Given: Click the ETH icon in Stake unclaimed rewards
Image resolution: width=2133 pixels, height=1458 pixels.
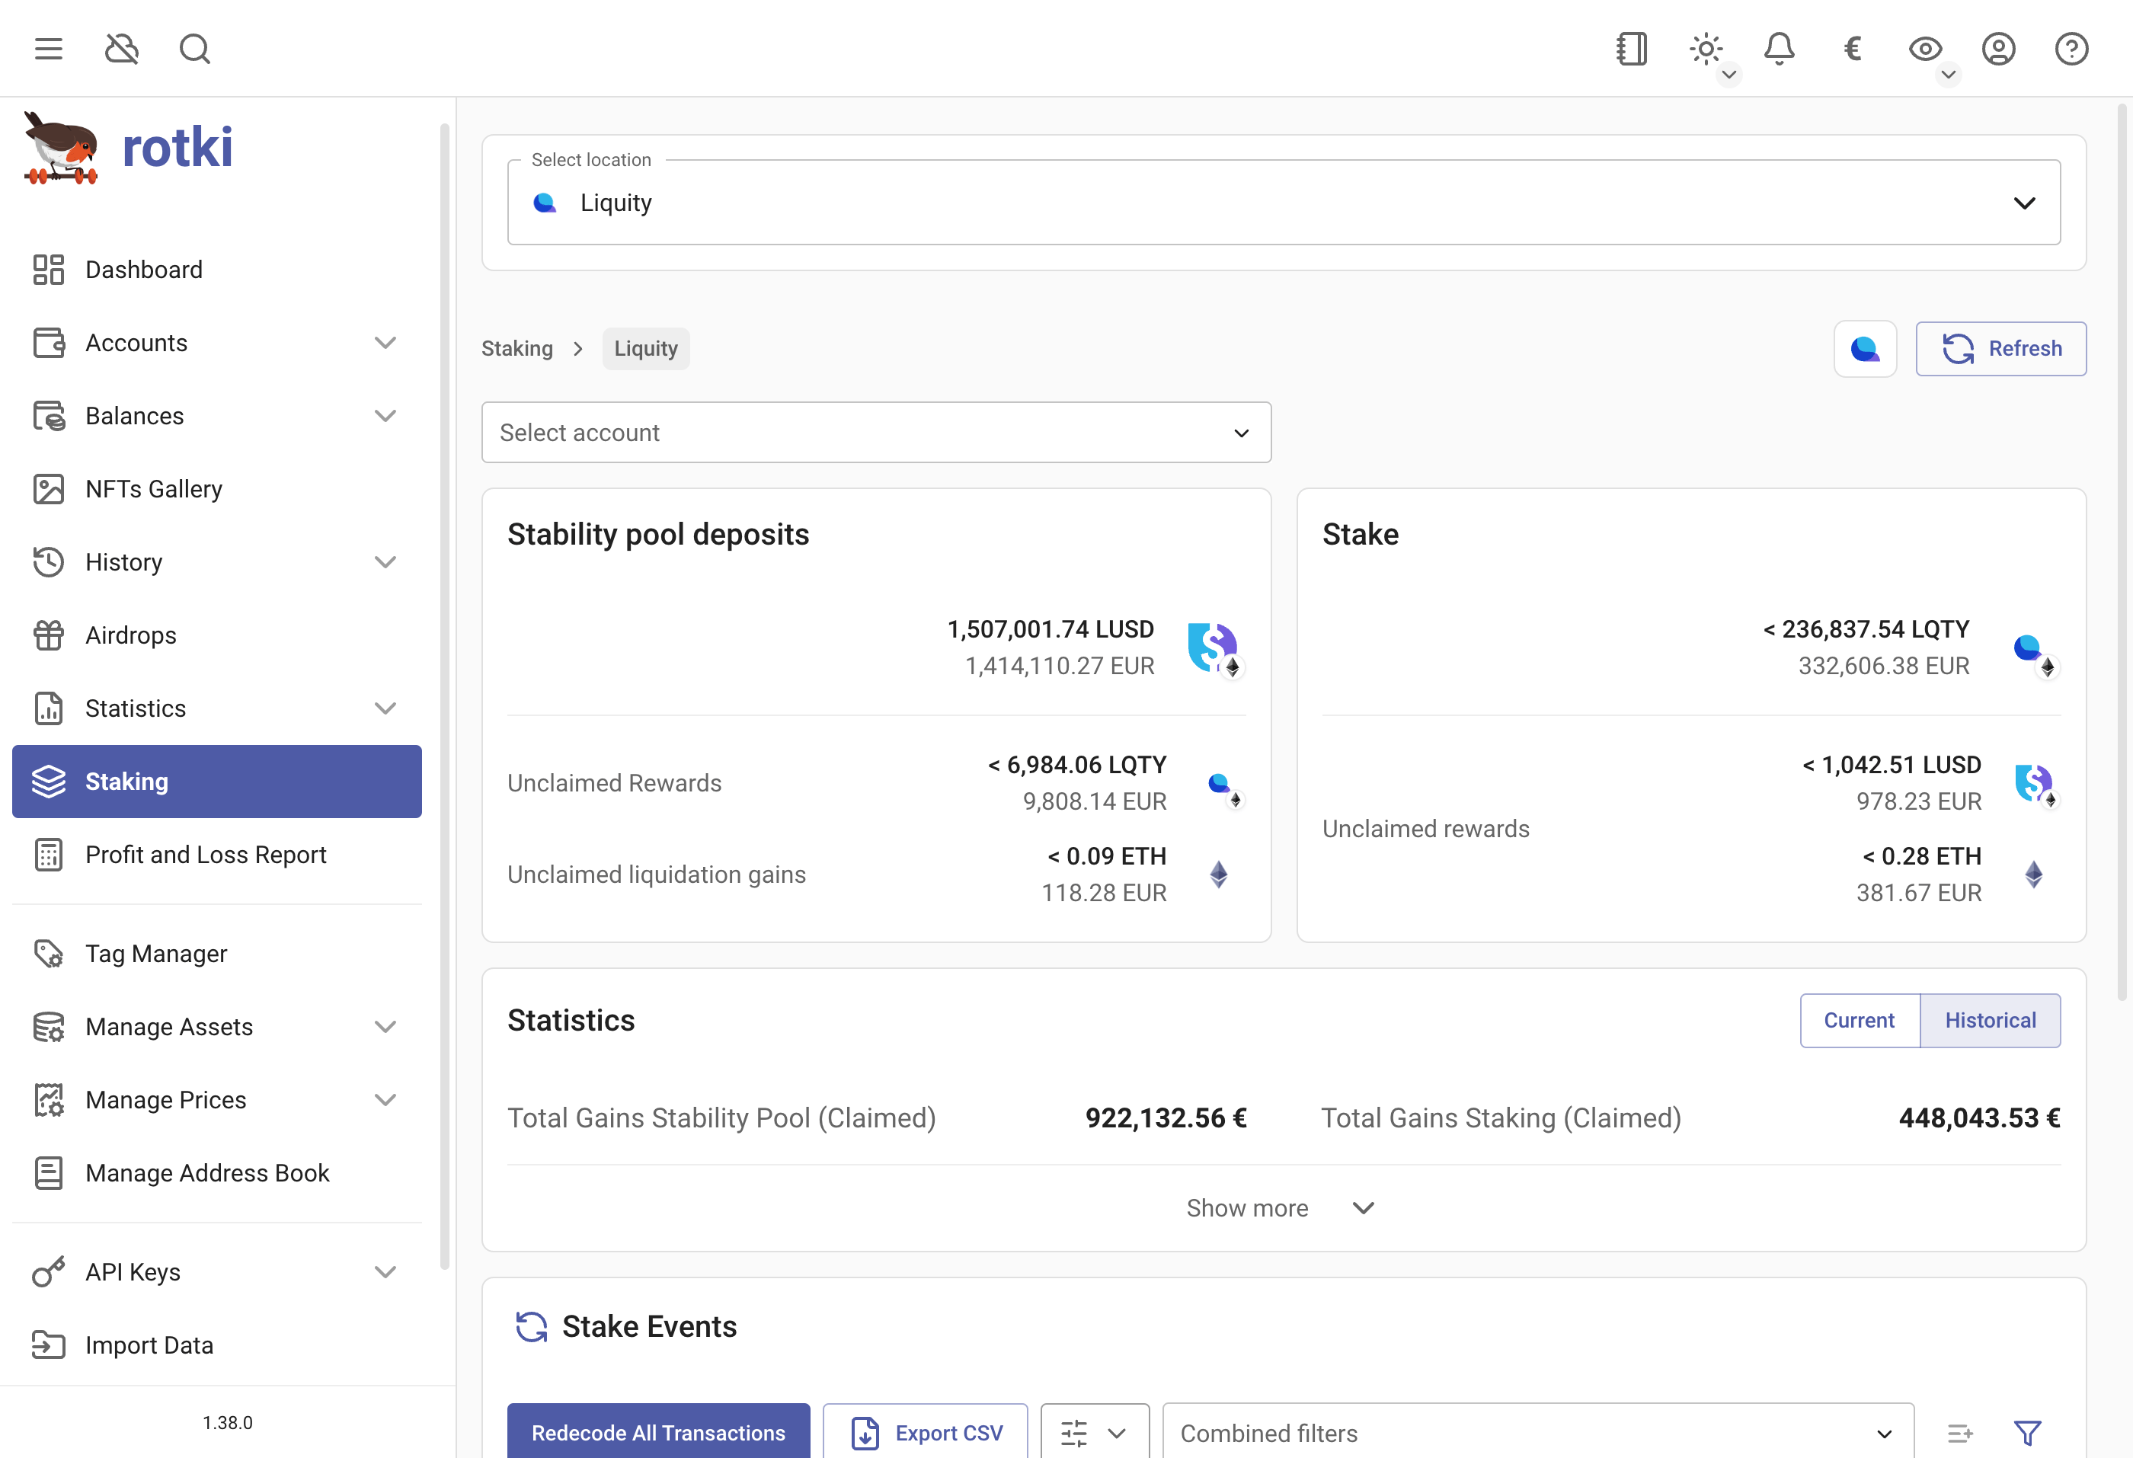Looking at the screenshot, I should coord(2034,874).
